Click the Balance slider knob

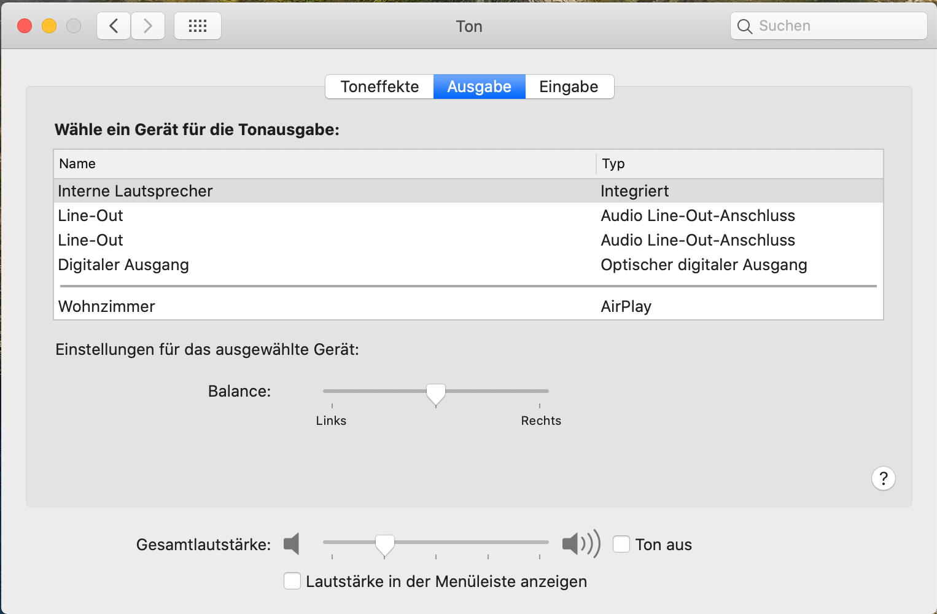coord(436,393)
